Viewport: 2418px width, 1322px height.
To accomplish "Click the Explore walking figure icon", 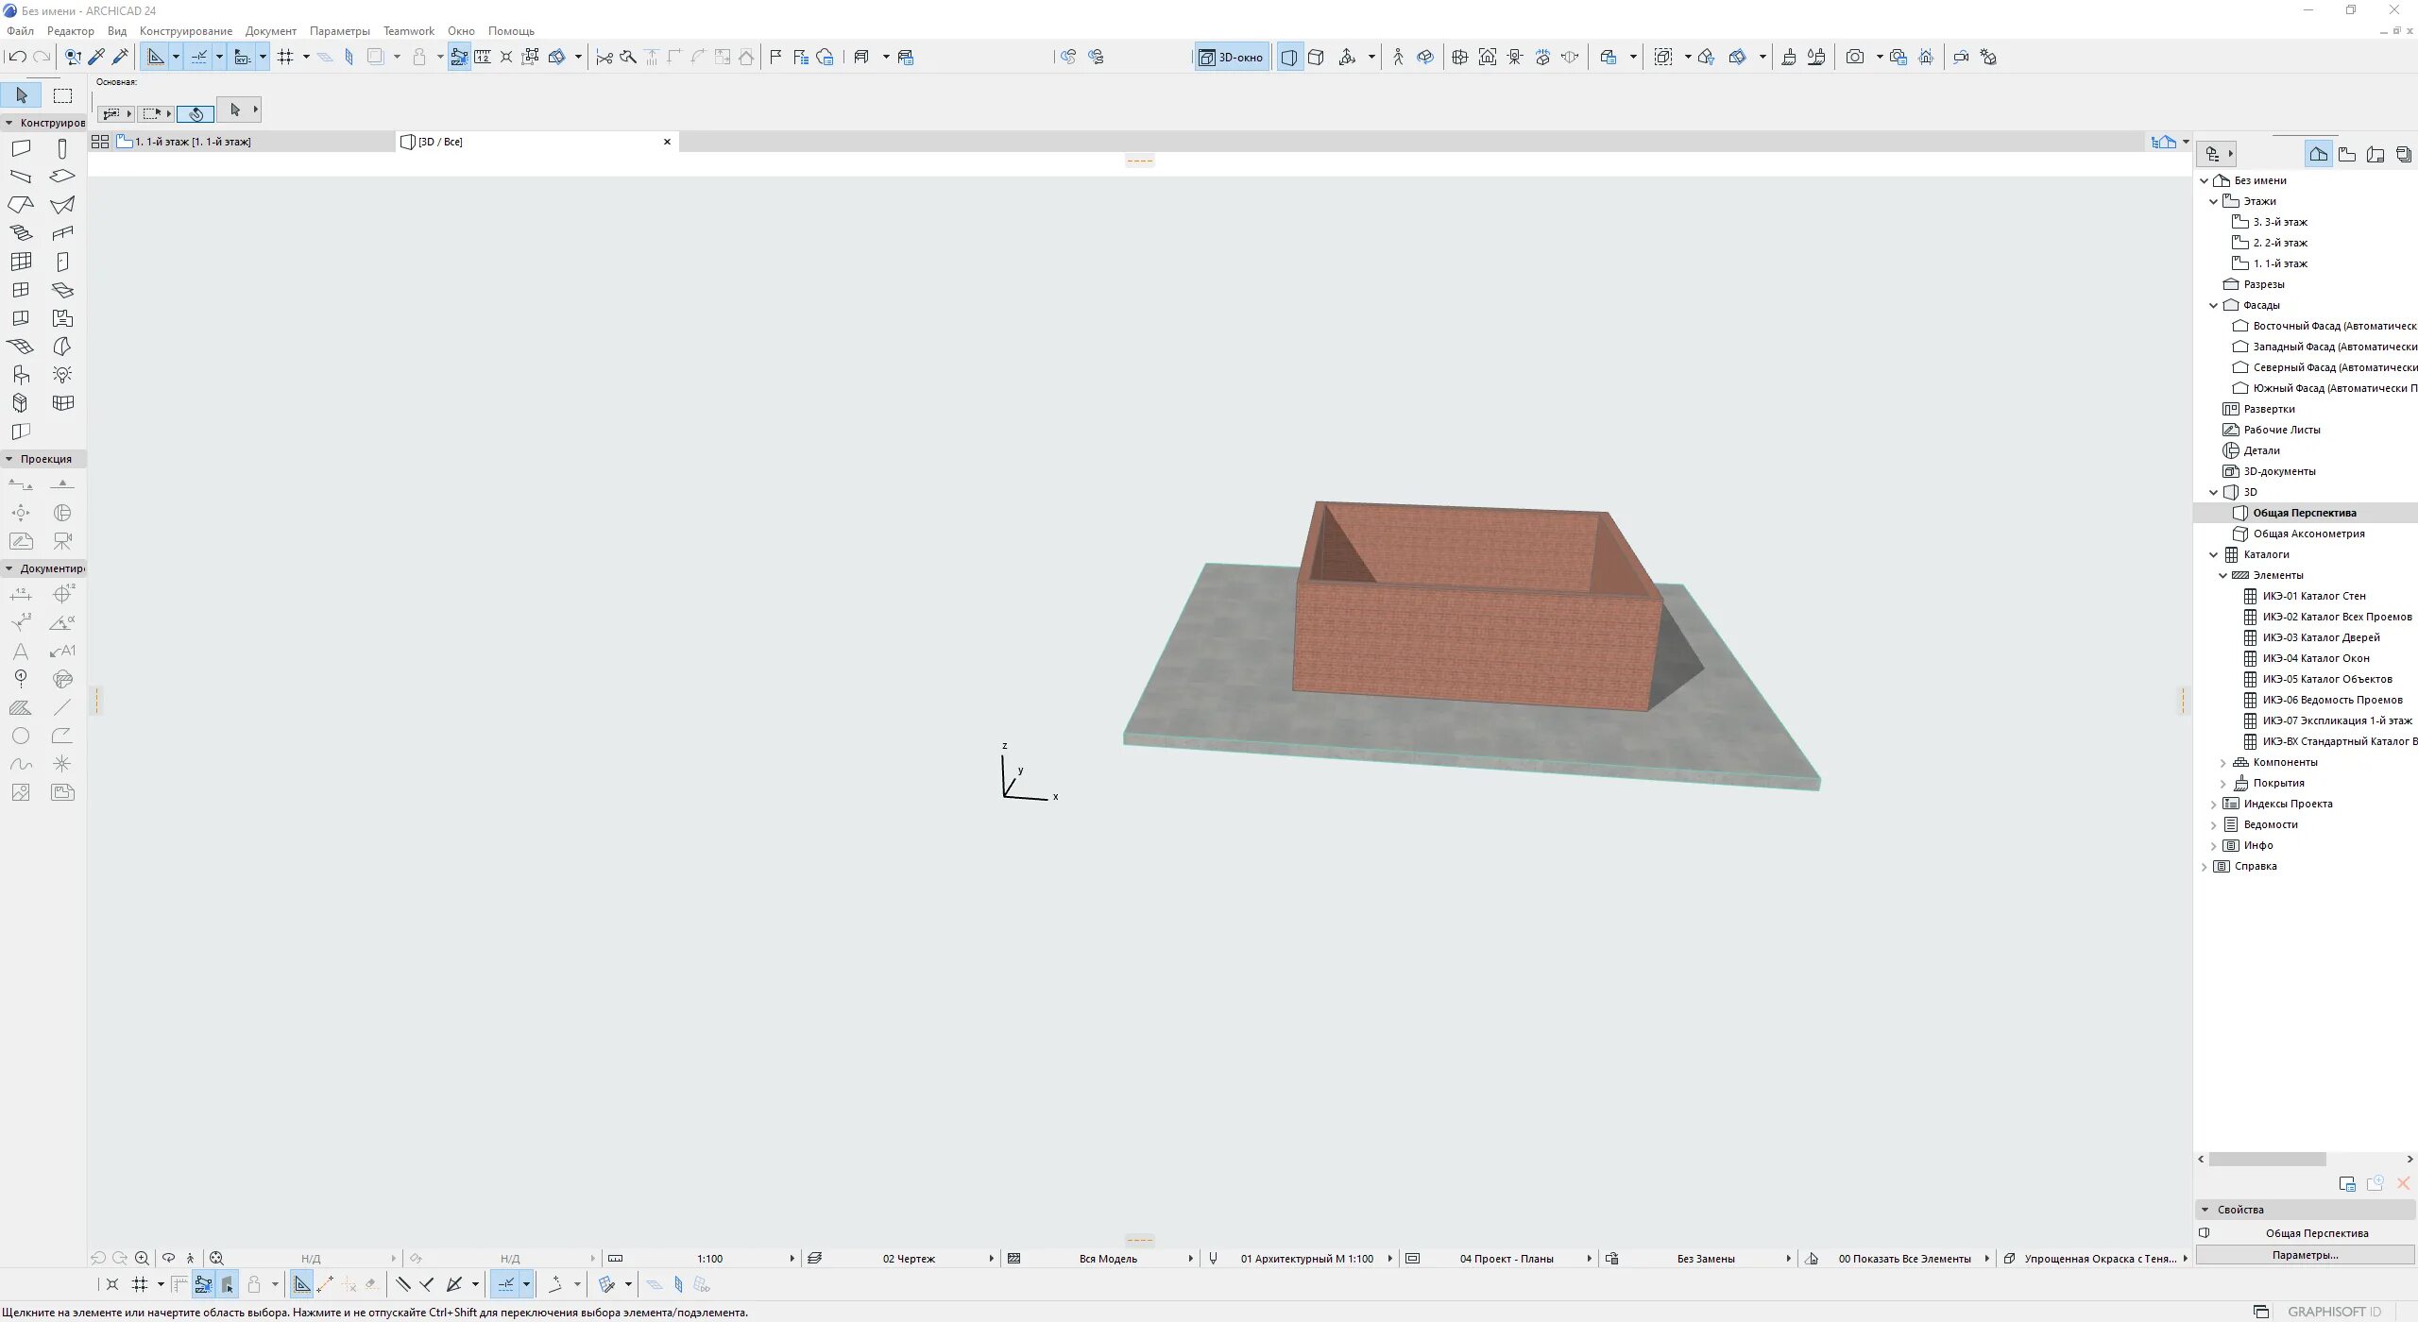I will click(x=1398, y=57).
